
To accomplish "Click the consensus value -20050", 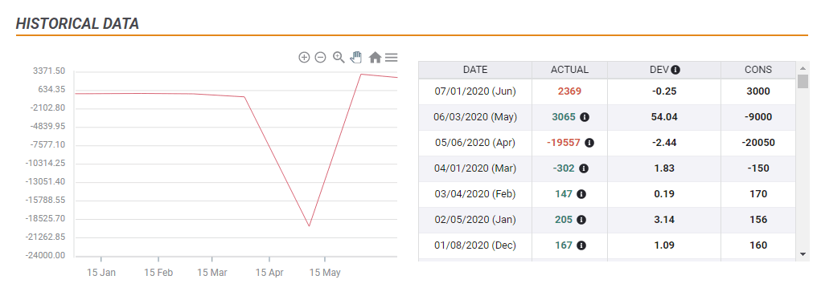I will 758,143.
